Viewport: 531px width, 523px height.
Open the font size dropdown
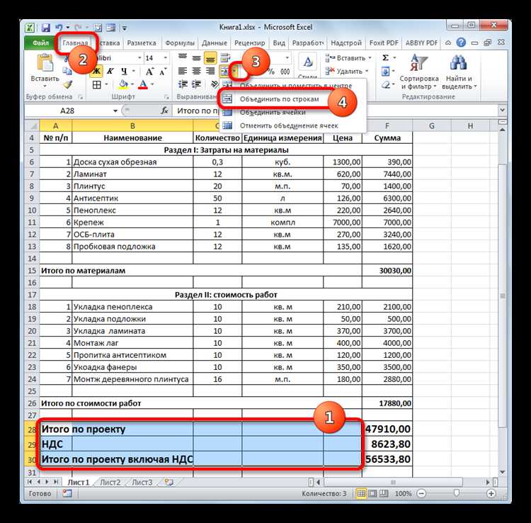(x=166, y=58)
